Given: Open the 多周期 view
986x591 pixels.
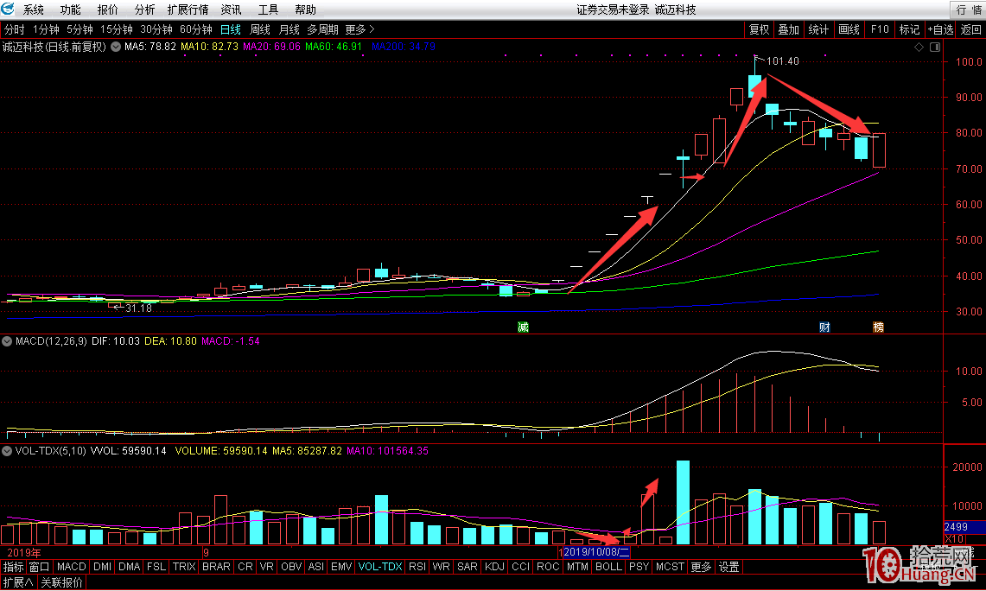Looking at the screenshot, I should point(322,29).
